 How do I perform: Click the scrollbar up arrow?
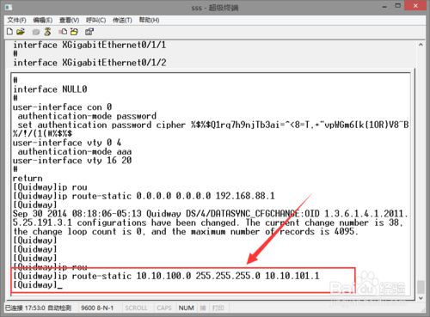coord(421,45)
